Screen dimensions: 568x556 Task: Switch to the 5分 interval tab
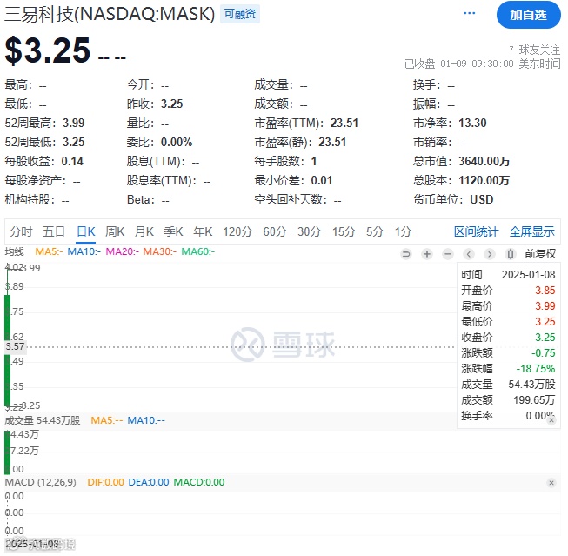pos(375,231)
